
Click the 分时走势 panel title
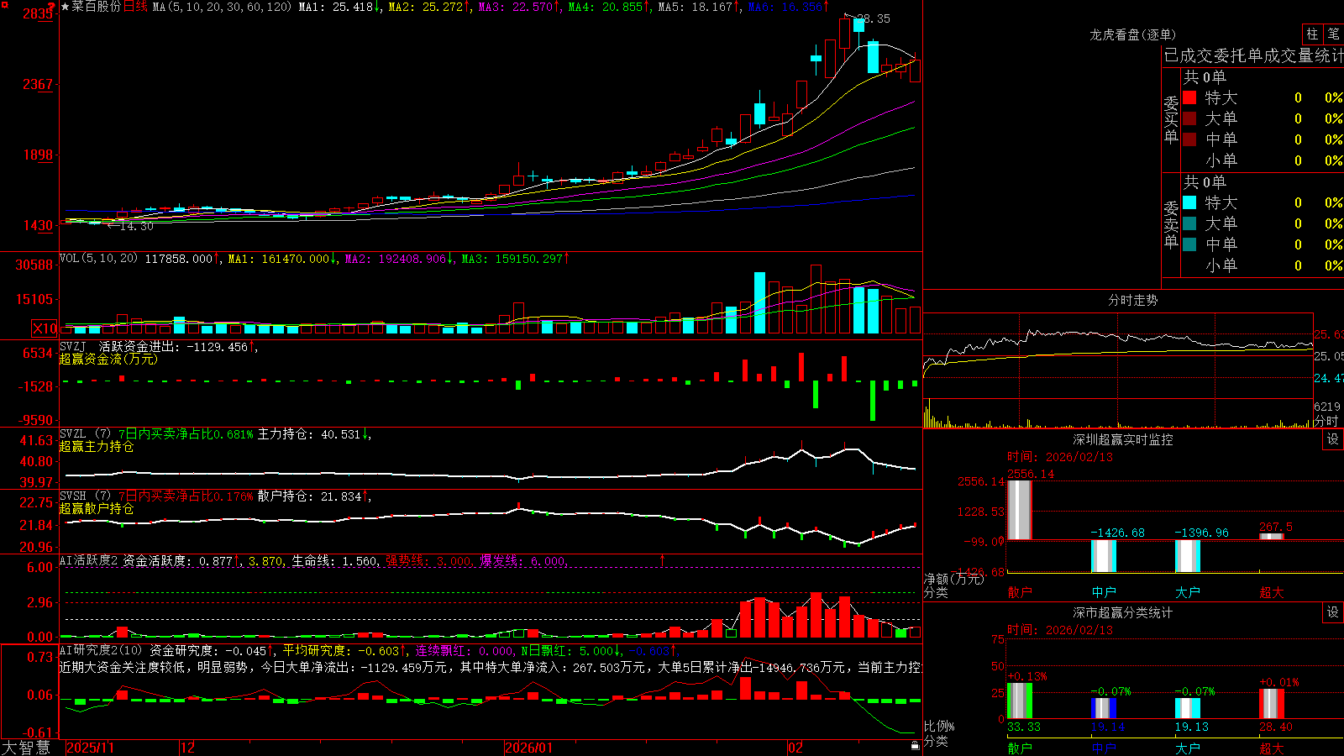click(1133, 300)
